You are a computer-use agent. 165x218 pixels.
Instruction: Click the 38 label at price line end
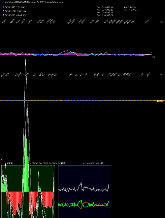tap(153, 57)
